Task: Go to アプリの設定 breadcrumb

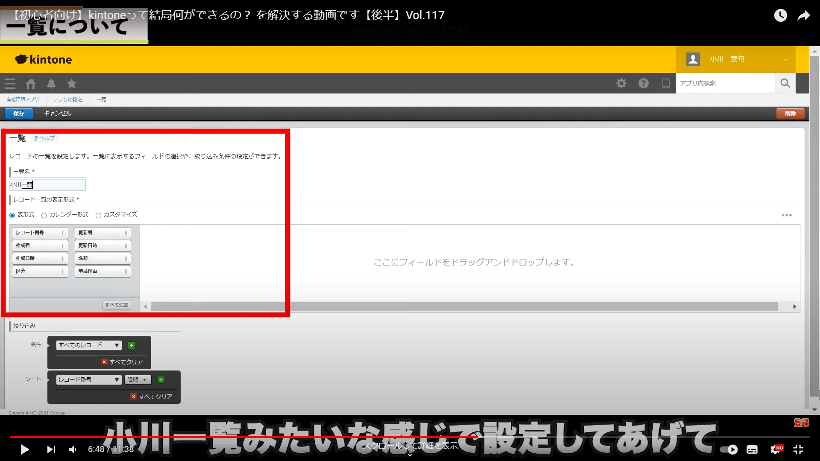Action: pyautogui.click(x=68, y=99)
